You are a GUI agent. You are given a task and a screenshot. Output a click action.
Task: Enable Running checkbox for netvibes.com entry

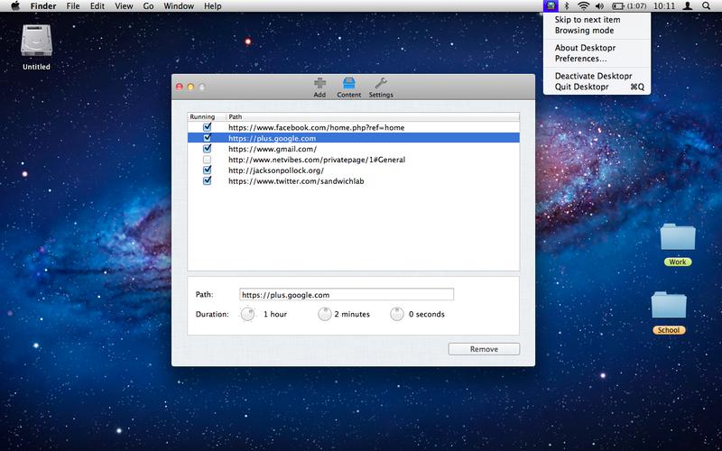pyautogui.click(x=208, y=160)
